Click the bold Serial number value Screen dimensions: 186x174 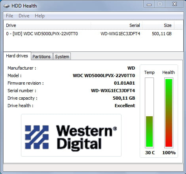coord(113,91)
